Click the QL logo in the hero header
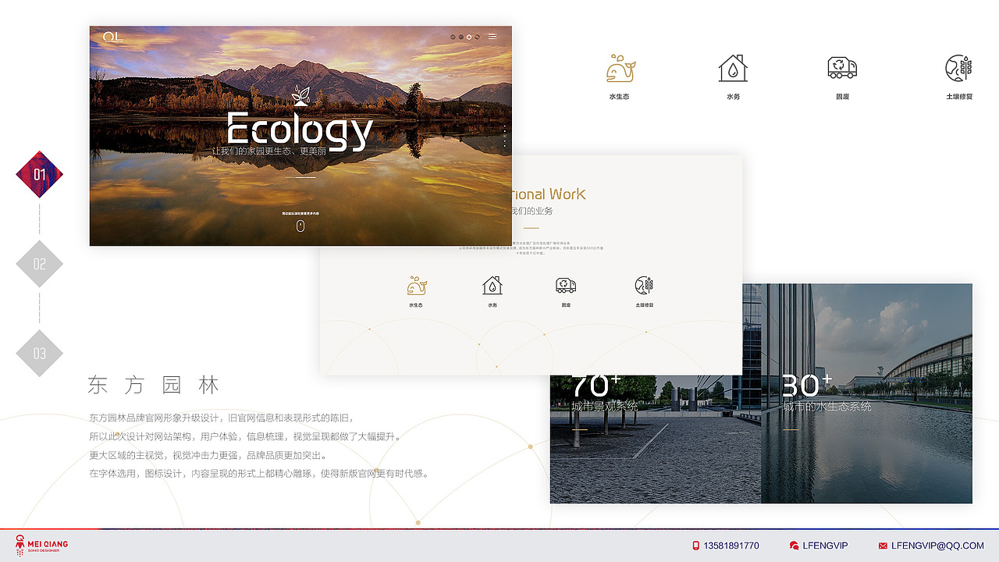999x562 pixels. [x=113, y=37]
